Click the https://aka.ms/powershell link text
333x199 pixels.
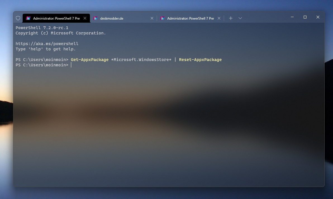click(47, 44)
